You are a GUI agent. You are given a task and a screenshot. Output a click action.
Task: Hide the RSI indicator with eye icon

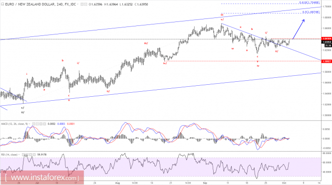click(23, 155)
